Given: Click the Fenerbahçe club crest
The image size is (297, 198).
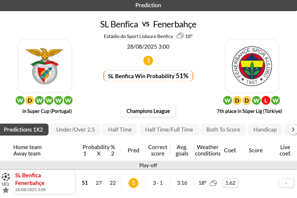Looking at the screenshot, I should pos(251,66).
